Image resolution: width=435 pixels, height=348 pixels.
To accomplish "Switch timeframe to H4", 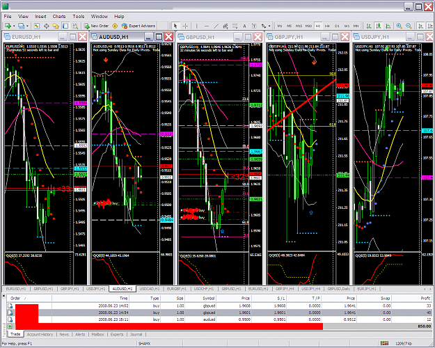I will [327, 26].
